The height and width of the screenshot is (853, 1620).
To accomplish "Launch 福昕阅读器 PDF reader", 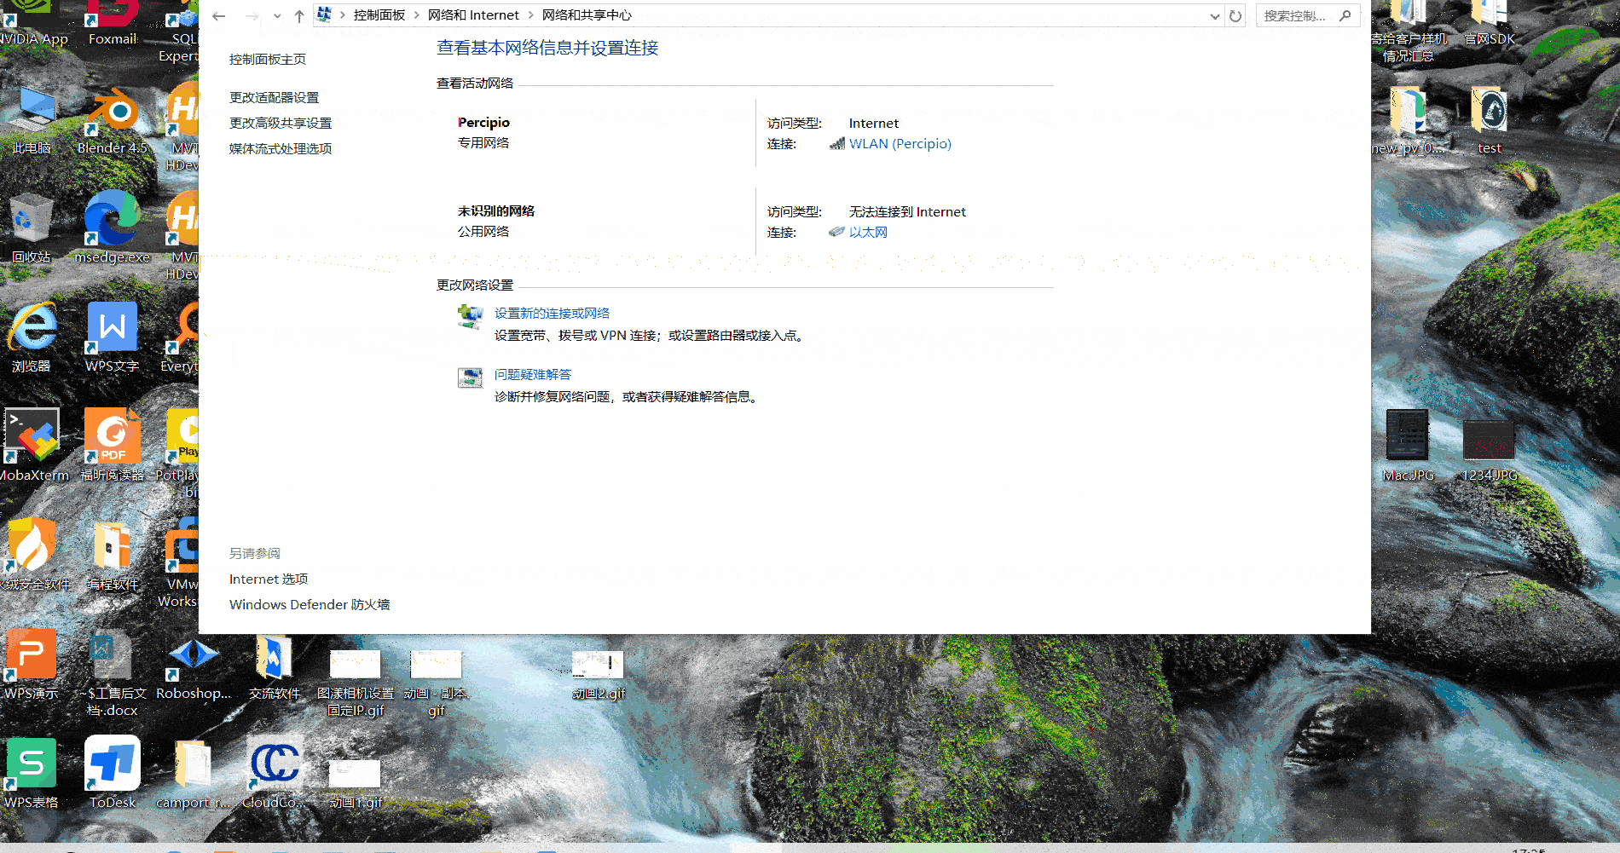I will click(111, 435).
